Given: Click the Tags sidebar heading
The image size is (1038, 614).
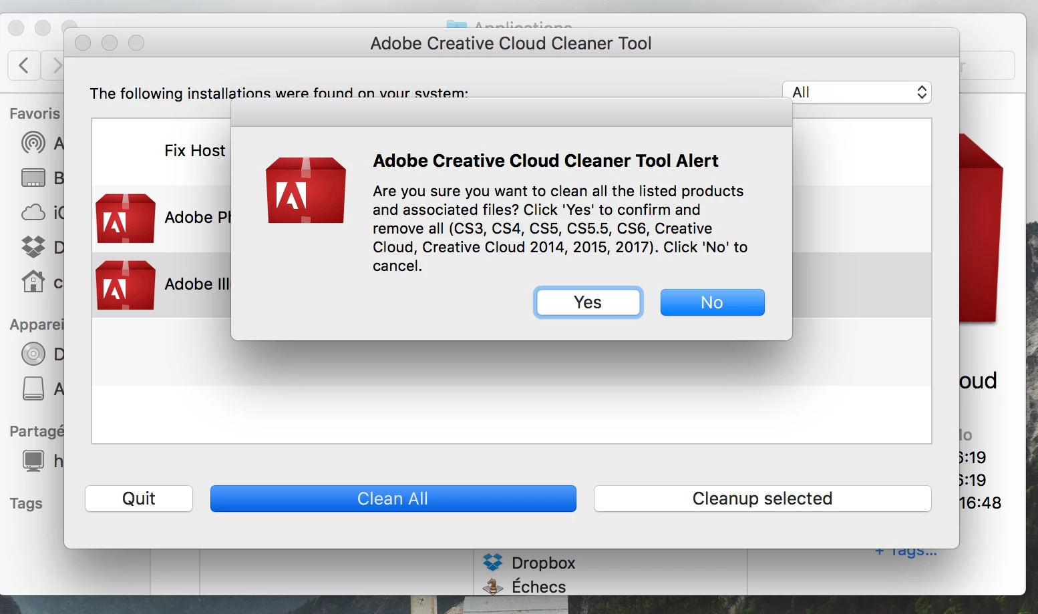Looking at the screenshot, I should [26, 503].
